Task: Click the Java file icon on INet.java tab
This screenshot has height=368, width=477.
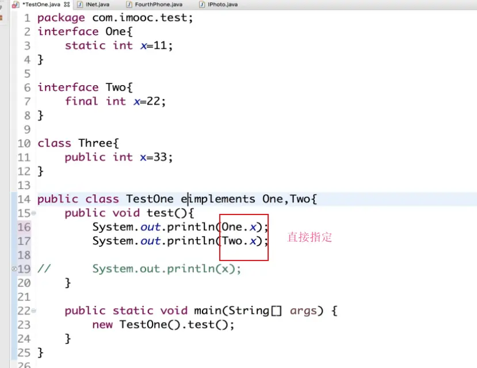Action: point(80,5)
